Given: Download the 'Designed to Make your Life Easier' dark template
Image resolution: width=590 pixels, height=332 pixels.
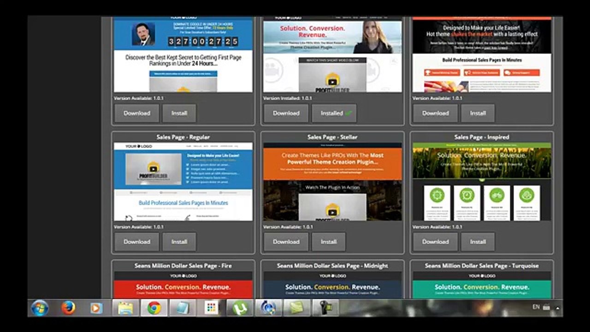Looking at the screenshot, I should click(x=436, y=113).
